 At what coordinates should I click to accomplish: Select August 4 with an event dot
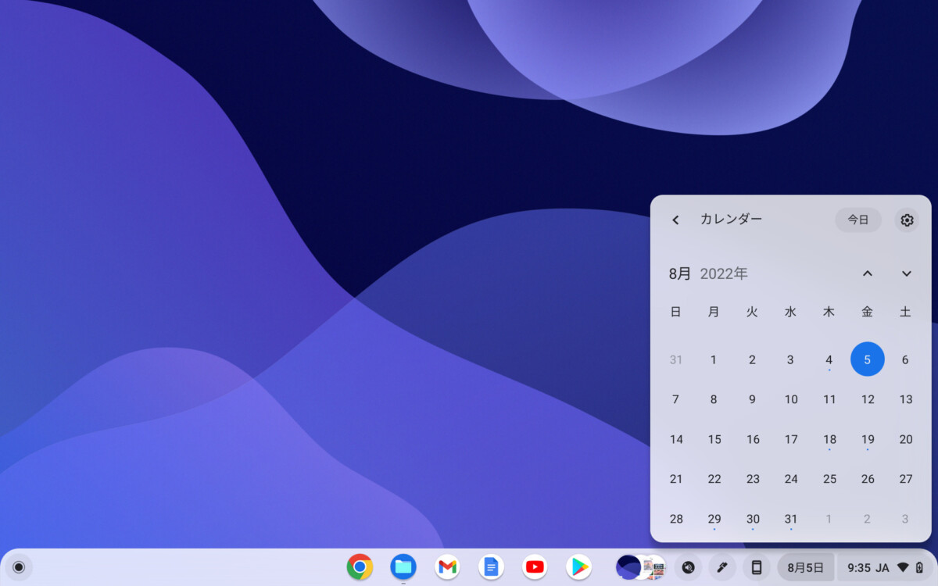829,359
